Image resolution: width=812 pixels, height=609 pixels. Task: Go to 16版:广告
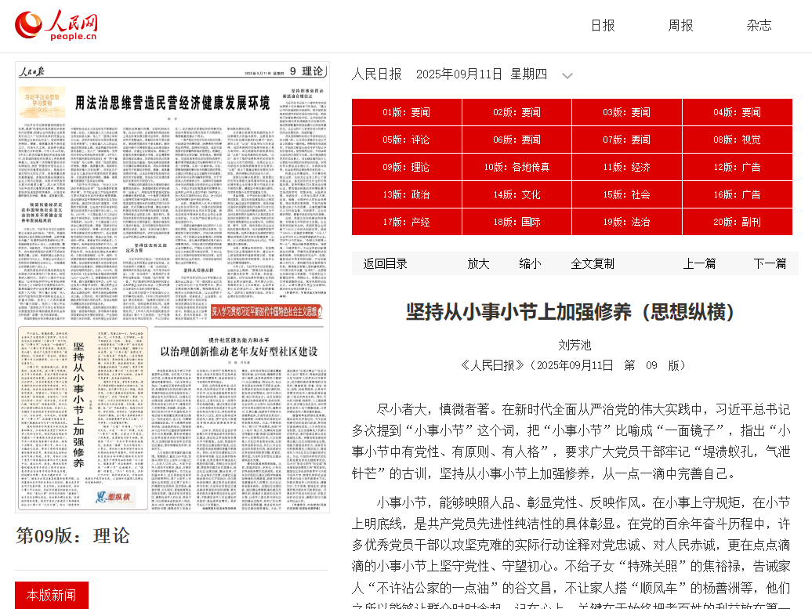point(737,194)
